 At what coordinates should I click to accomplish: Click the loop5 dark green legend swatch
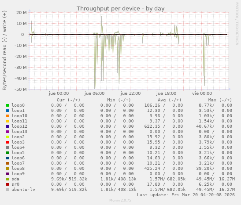[x=7, y=153]
